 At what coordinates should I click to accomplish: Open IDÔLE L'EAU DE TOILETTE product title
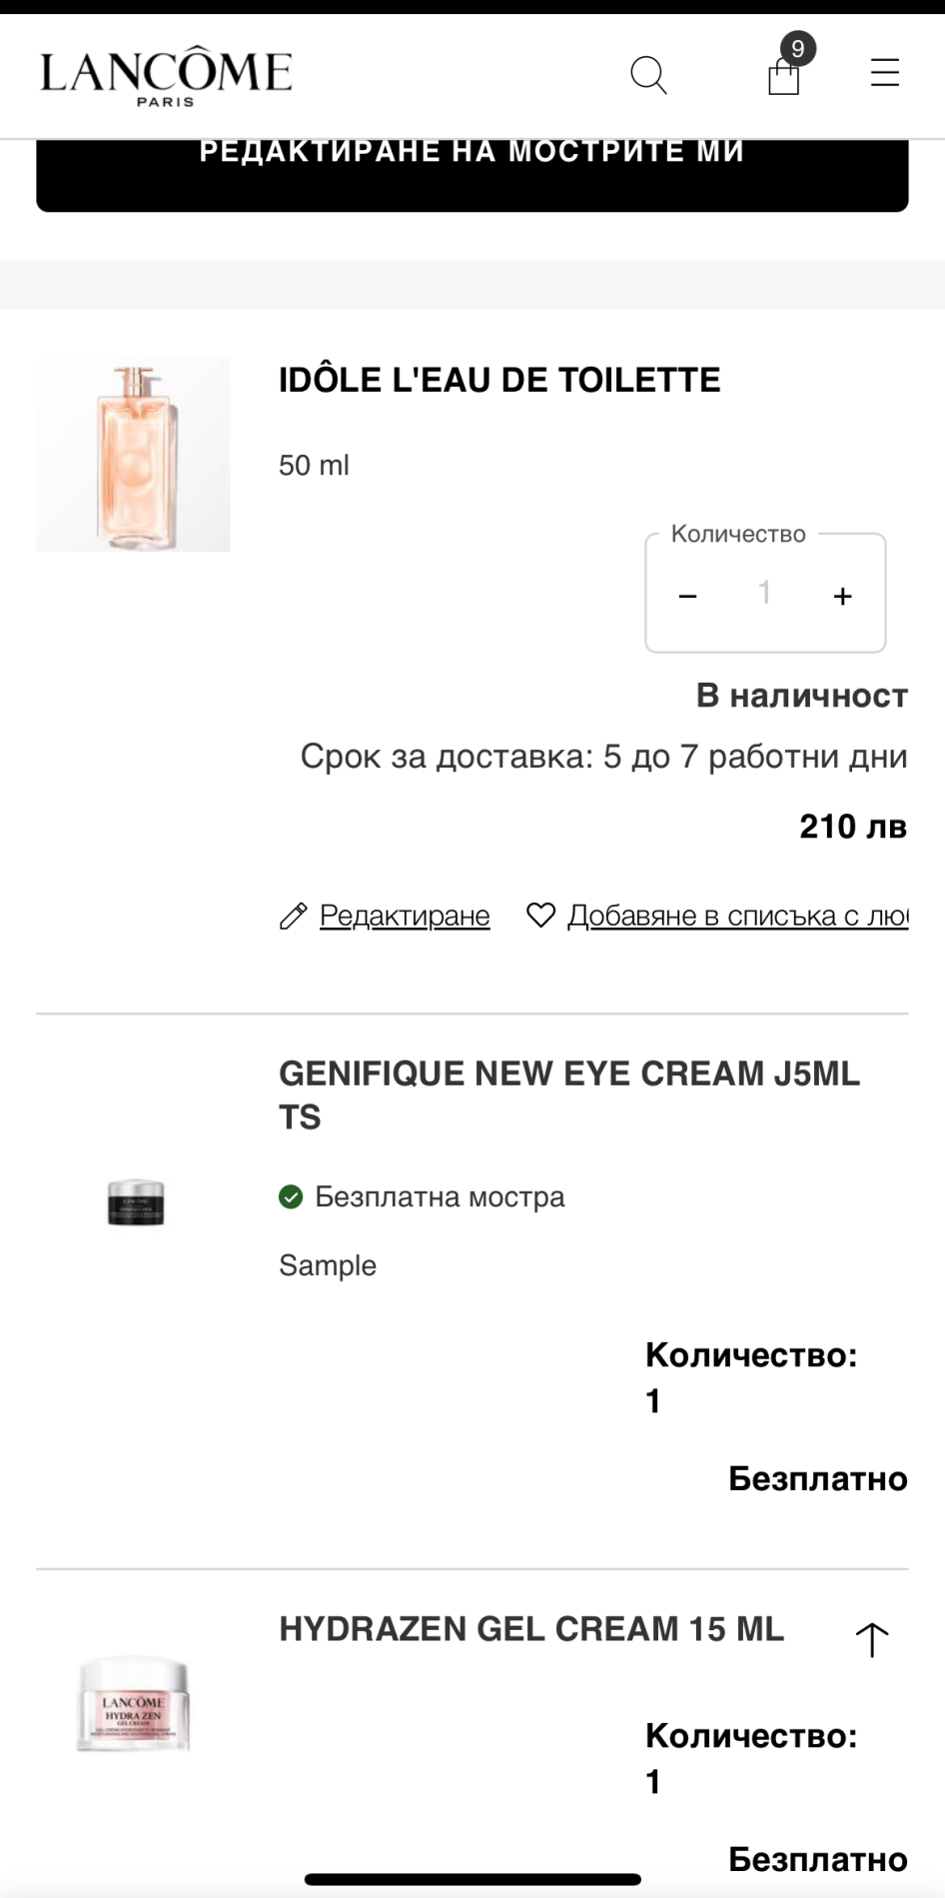(x=499, y=380)
